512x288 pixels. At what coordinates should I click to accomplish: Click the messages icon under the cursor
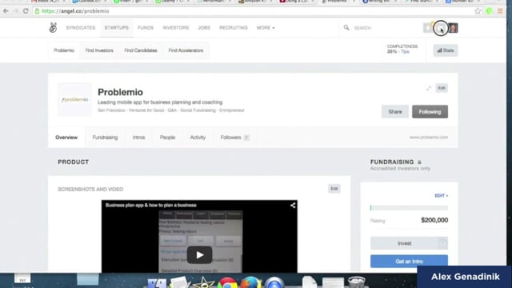click(441, 28)
